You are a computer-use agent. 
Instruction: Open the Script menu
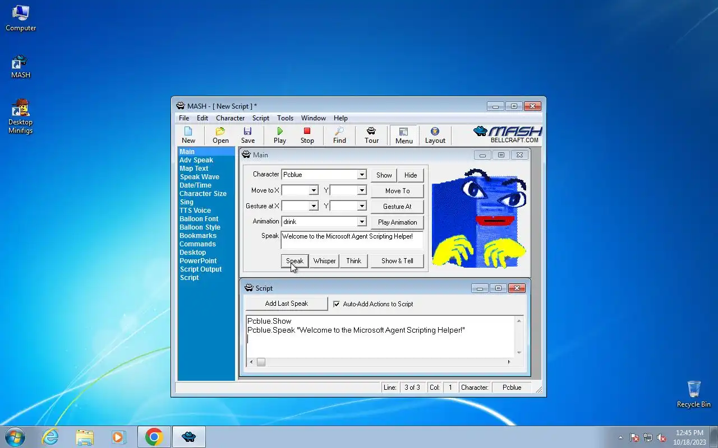coord(261,118)
